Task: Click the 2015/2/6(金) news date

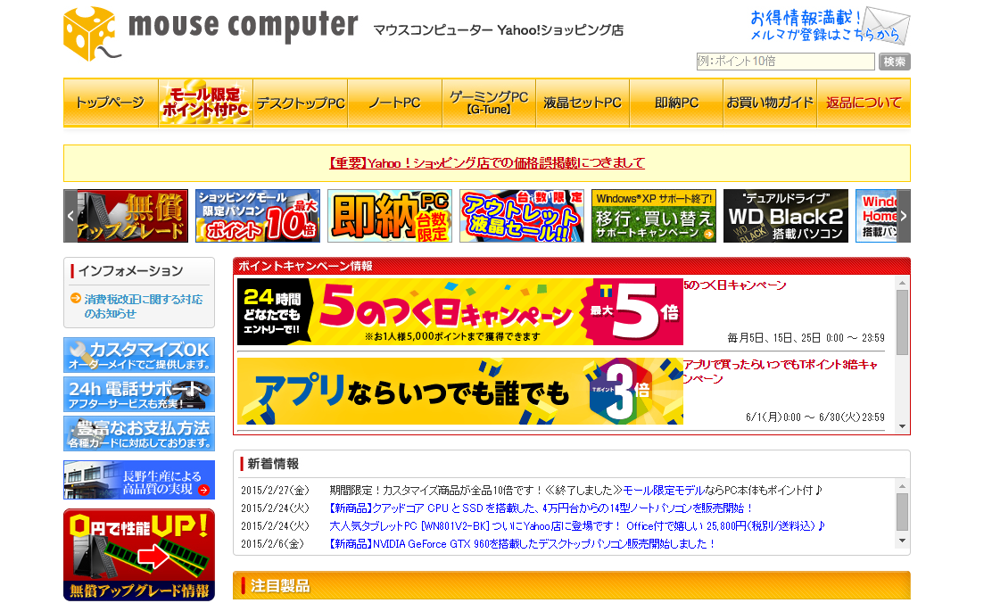Action: pyautogui.click(x=272, y=543)
